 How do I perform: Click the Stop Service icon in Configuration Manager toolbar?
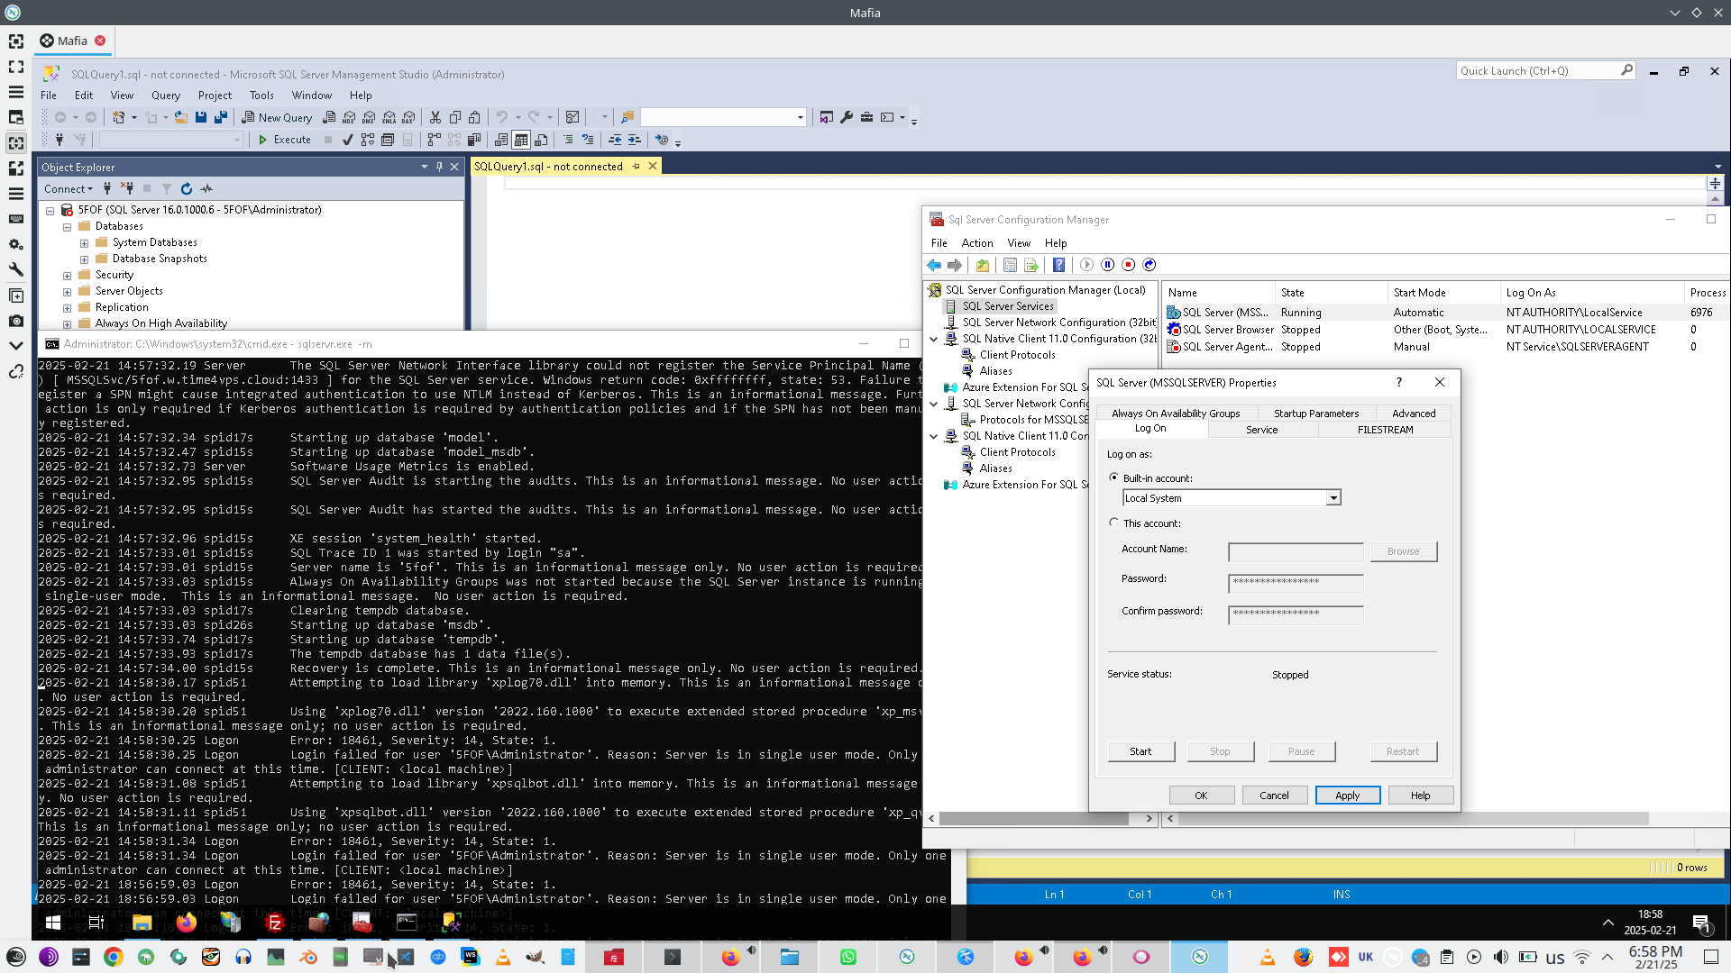[x=1128, y=265]
